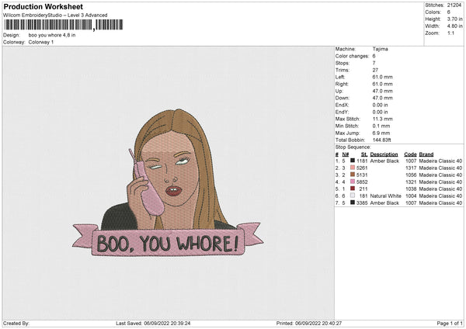Click the 'BOO, YOU WHORE!' banner in the design
Screen dimensions: 466x329
point(168,243)
